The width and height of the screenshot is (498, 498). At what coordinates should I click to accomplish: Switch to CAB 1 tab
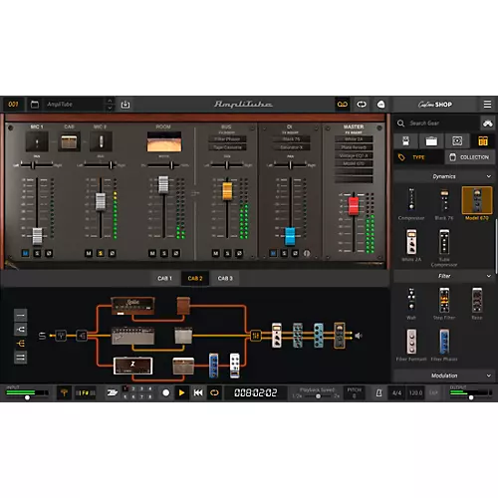point(164,278)
